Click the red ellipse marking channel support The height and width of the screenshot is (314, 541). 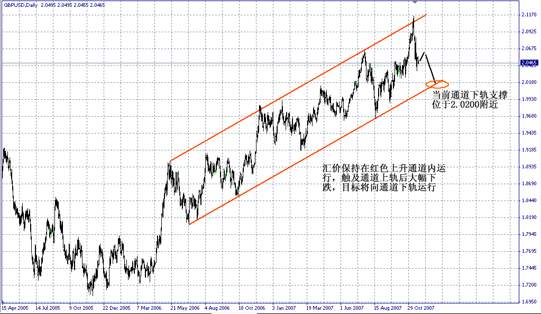point(437,83)
